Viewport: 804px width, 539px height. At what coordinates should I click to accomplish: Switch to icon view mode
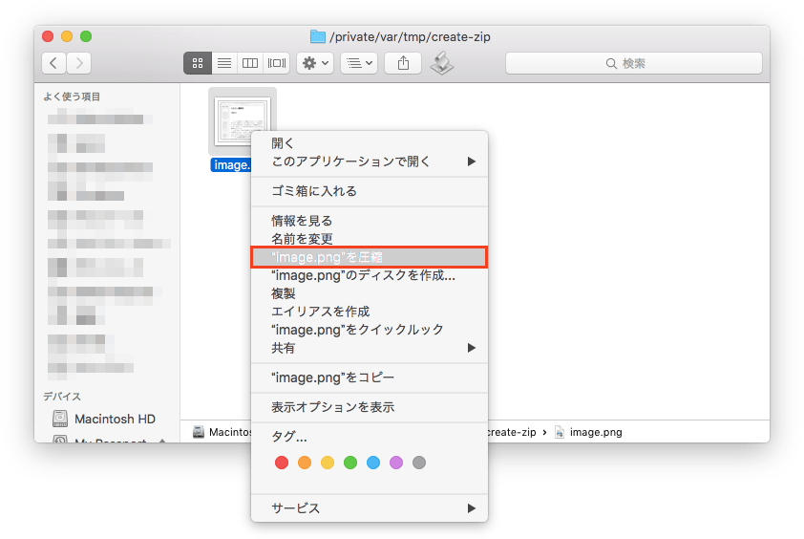point(198,63)
